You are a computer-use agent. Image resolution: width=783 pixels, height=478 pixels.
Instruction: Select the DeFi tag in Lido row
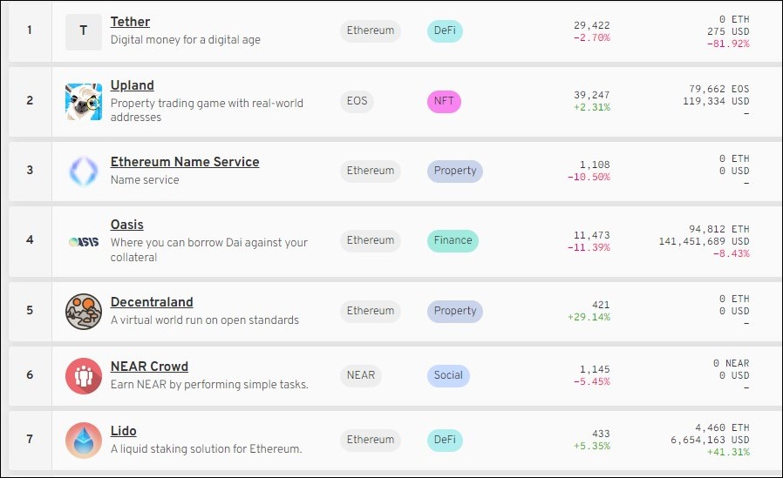coord(445,440)
